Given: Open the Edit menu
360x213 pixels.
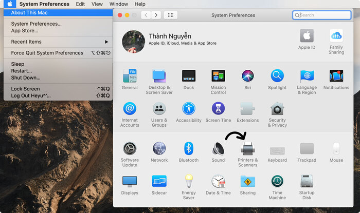Looking at the screenshot, I should [x=80, y=4].
